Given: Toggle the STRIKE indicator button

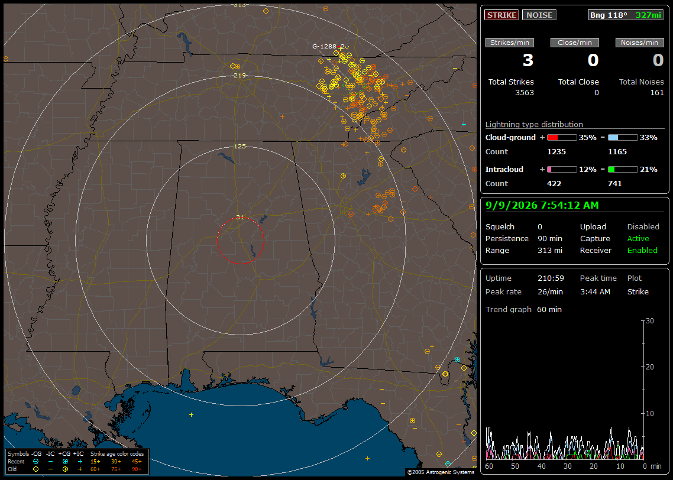Looking at the screenshot, I should click(501, 15).
